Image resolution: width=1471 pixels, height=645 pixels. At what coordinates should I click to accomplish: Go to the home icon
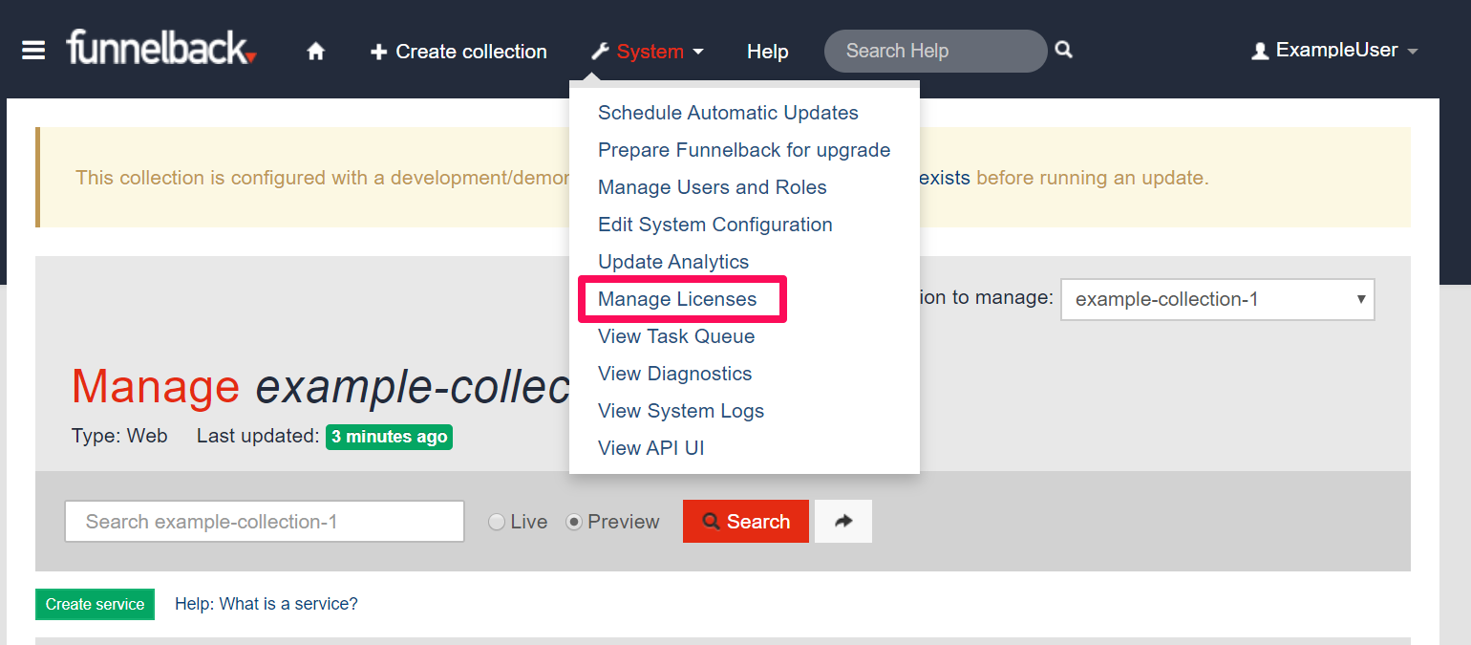pos(316,52)
